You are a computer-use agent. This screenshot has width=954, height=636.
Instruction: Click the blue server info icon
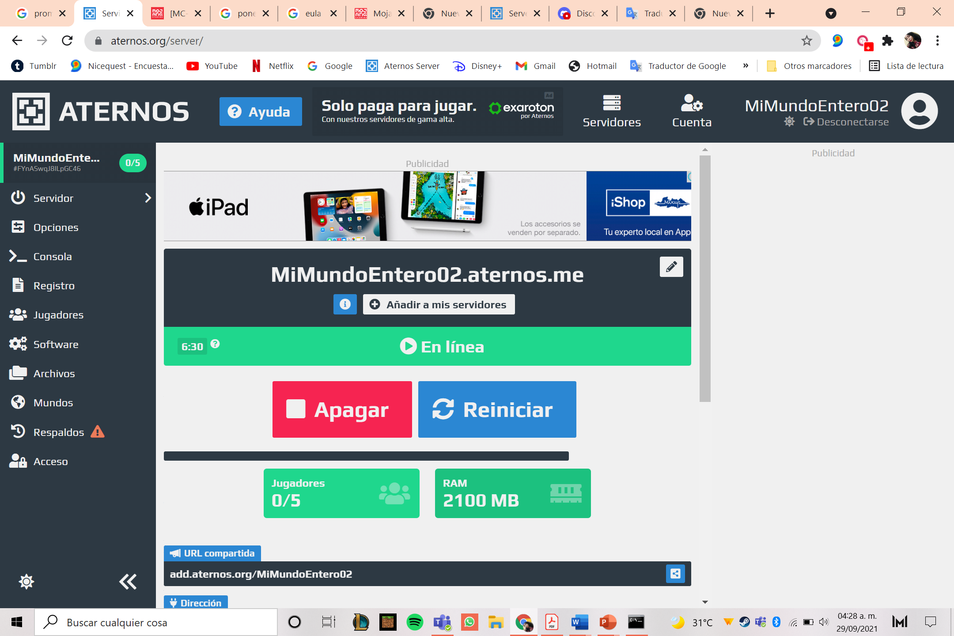(x=345, y=304)
